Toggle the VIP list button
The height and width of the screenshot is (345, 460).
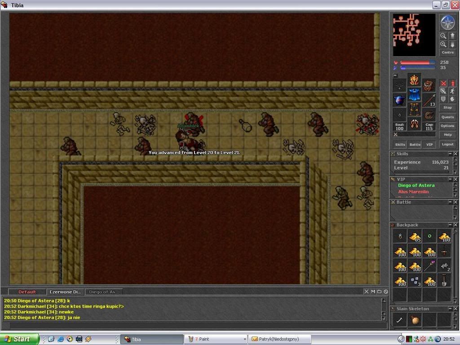tap(429, 145)
